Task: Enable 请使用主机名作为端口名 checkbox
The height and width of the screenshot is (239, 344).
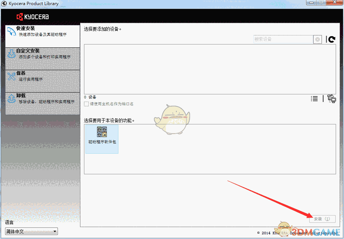Action: (x=87, y=104)
